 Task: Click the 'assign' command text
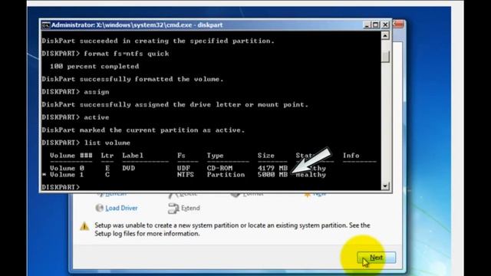tap(97, 92)
